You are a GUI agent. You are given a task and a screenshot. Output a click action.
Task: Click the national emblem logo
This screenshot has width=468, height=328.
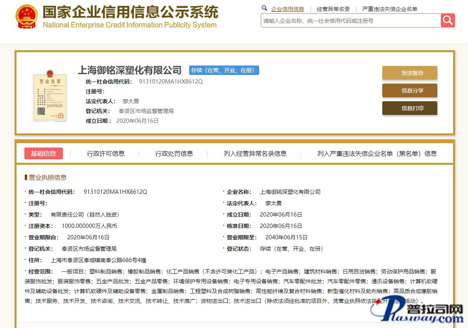pos(27,17)
